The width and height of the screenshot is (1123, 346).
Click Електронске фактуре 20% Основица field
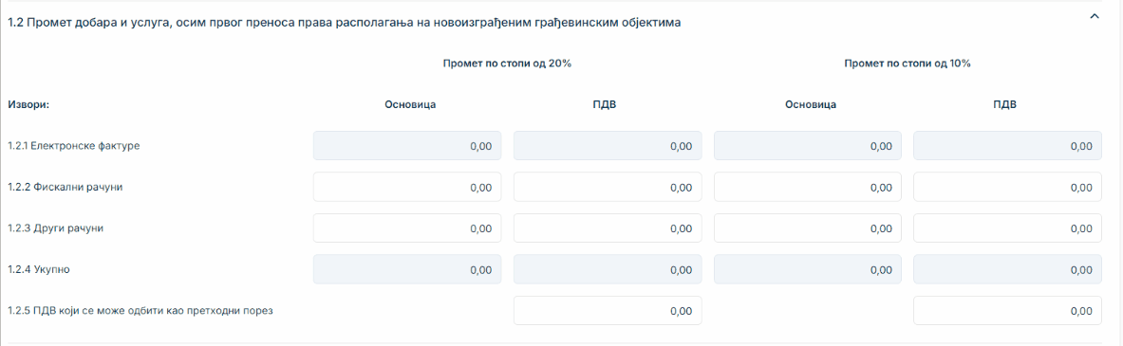coord(407,146)
